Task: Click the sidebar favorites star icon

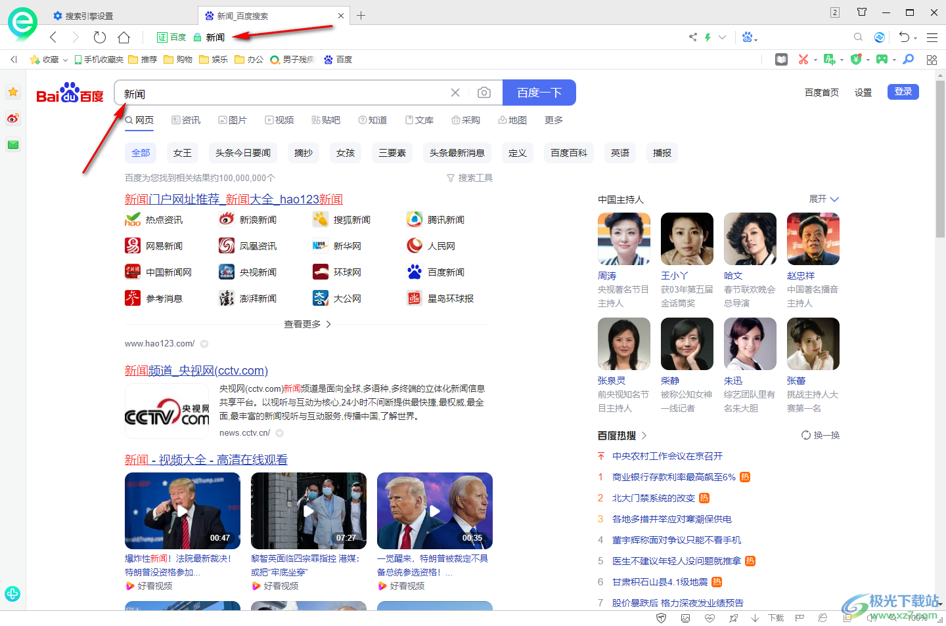Action: [x=13, y=92]
